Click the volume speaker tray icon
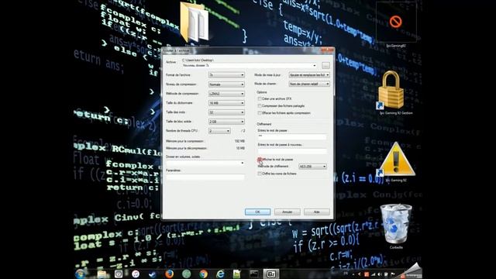 click(379, 274)
